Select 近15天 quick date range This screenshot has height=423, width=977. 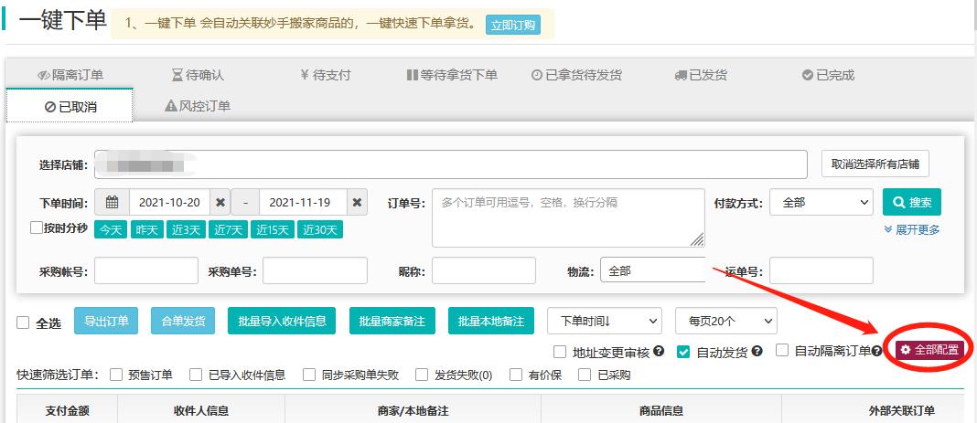(273, 229)
